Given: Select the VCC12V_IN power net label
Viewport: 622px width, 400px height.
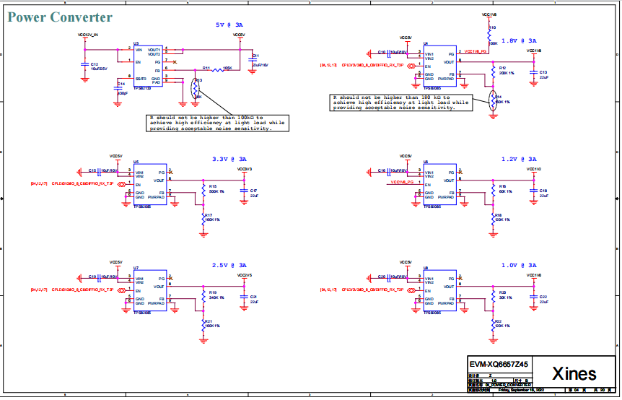Looking at the screenshot, I should tap(87, 35).
